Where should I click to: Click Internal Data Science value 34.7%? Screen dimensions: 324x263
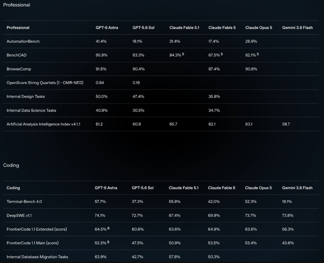214,111
